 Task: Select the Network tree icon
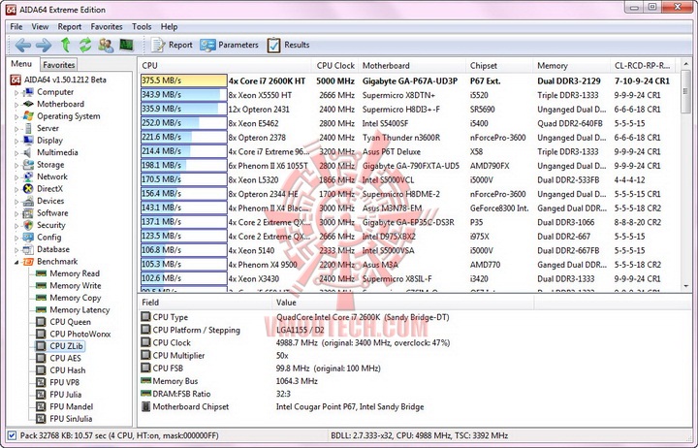point(28,176)
